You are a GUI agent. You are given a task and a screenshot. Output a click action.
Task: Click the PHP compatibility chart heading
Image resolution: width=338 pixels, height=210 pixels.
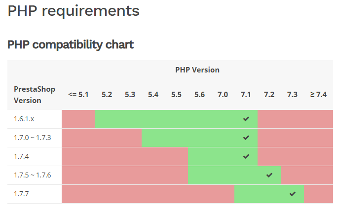71,45
